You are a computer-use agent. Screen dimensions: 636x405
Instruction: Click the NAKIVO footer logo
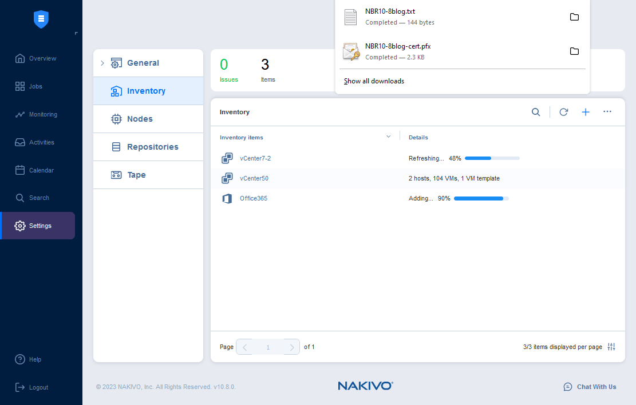click(x=365, y=386)
